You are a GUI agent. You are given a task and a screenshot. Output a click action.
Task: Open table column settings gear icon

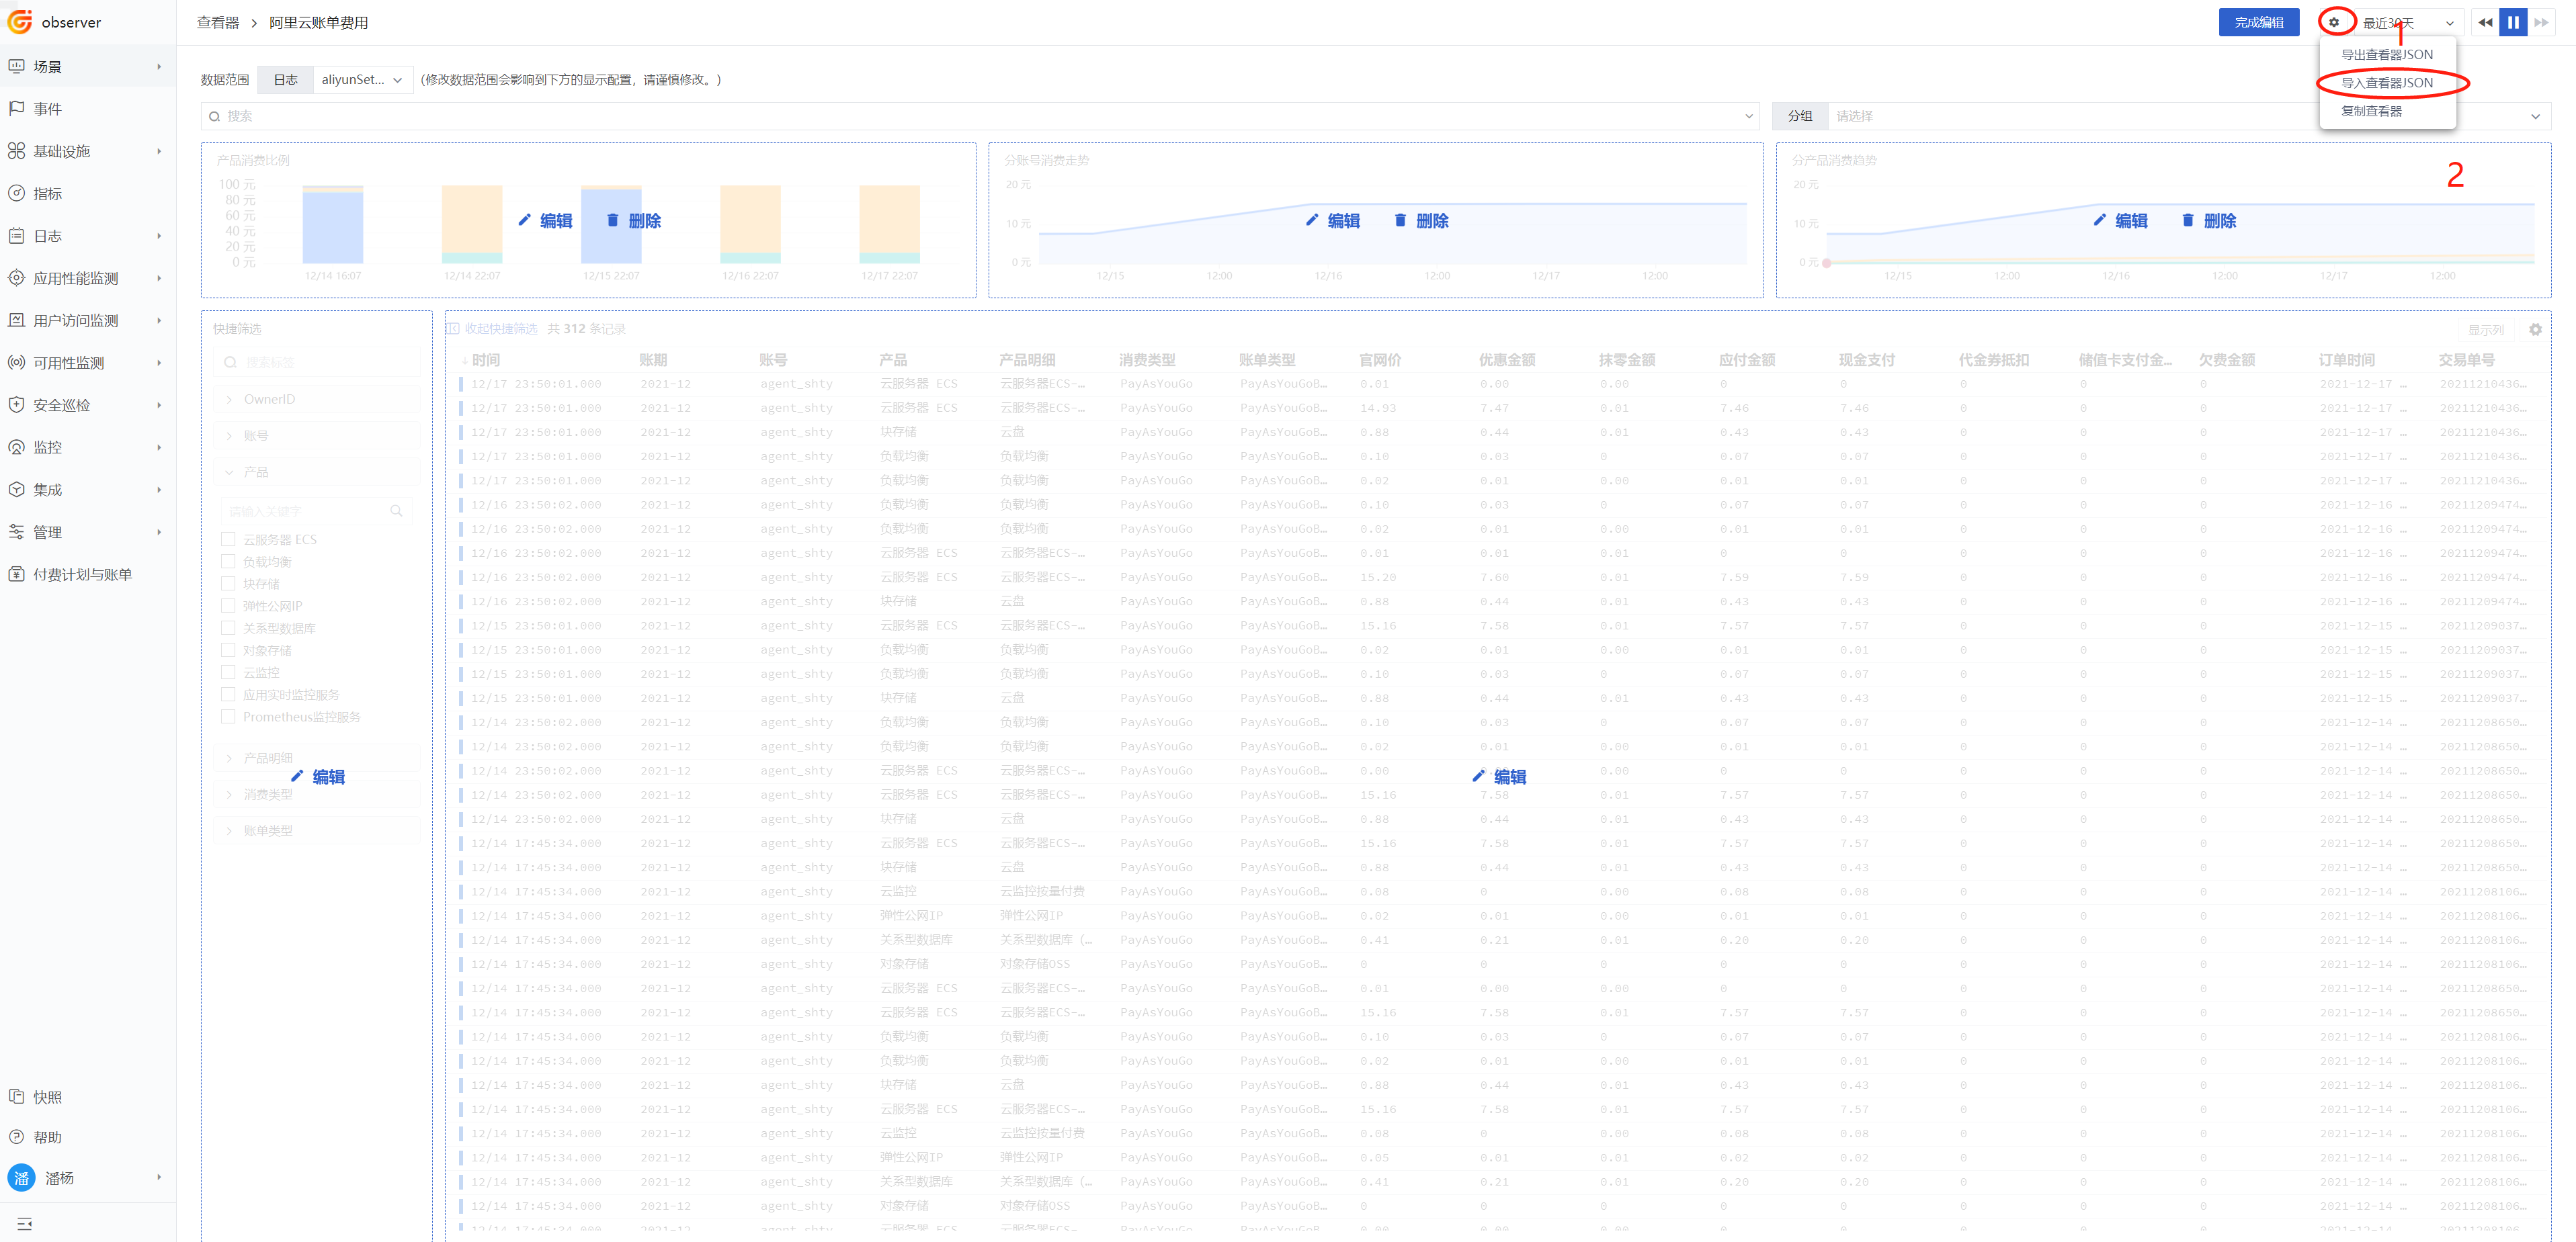[x=2535, y=330]
